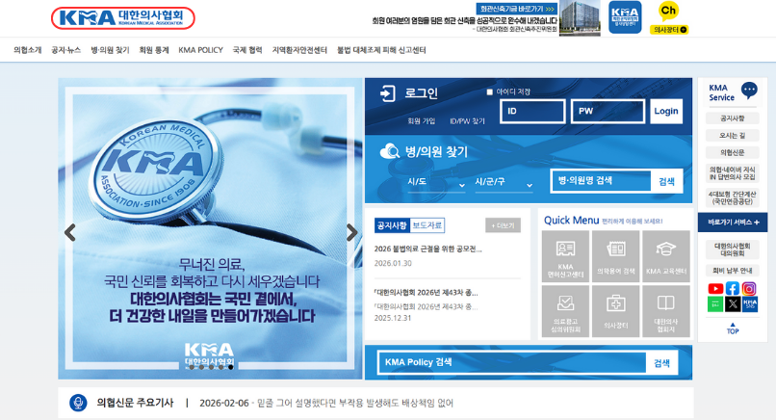Click 오시는 길 sidebar button
The height and width of the screenshot is (420, 776).
pyautogui.click(x=733, y=135)
